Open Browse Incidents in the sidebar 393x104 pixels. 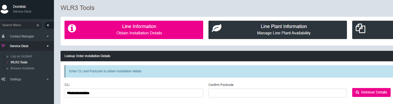click(x=22, y=68)
